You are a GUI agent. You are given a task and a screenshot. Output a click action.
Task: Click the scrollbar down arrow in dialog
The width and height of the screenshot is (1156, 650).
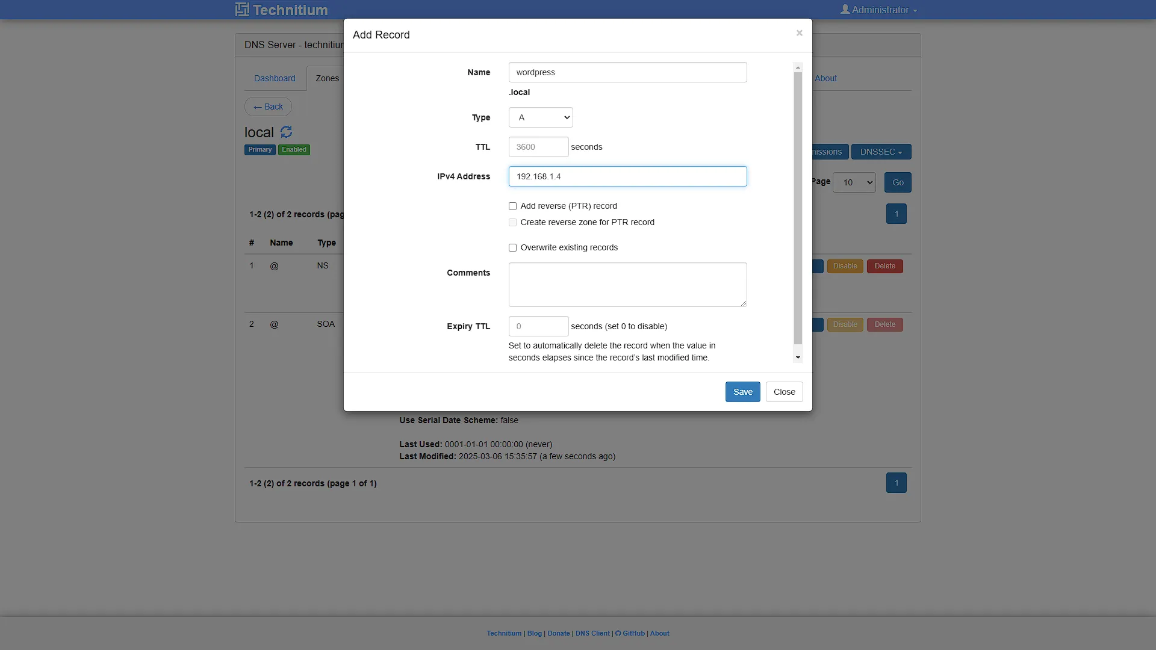(x=798, y=357)
